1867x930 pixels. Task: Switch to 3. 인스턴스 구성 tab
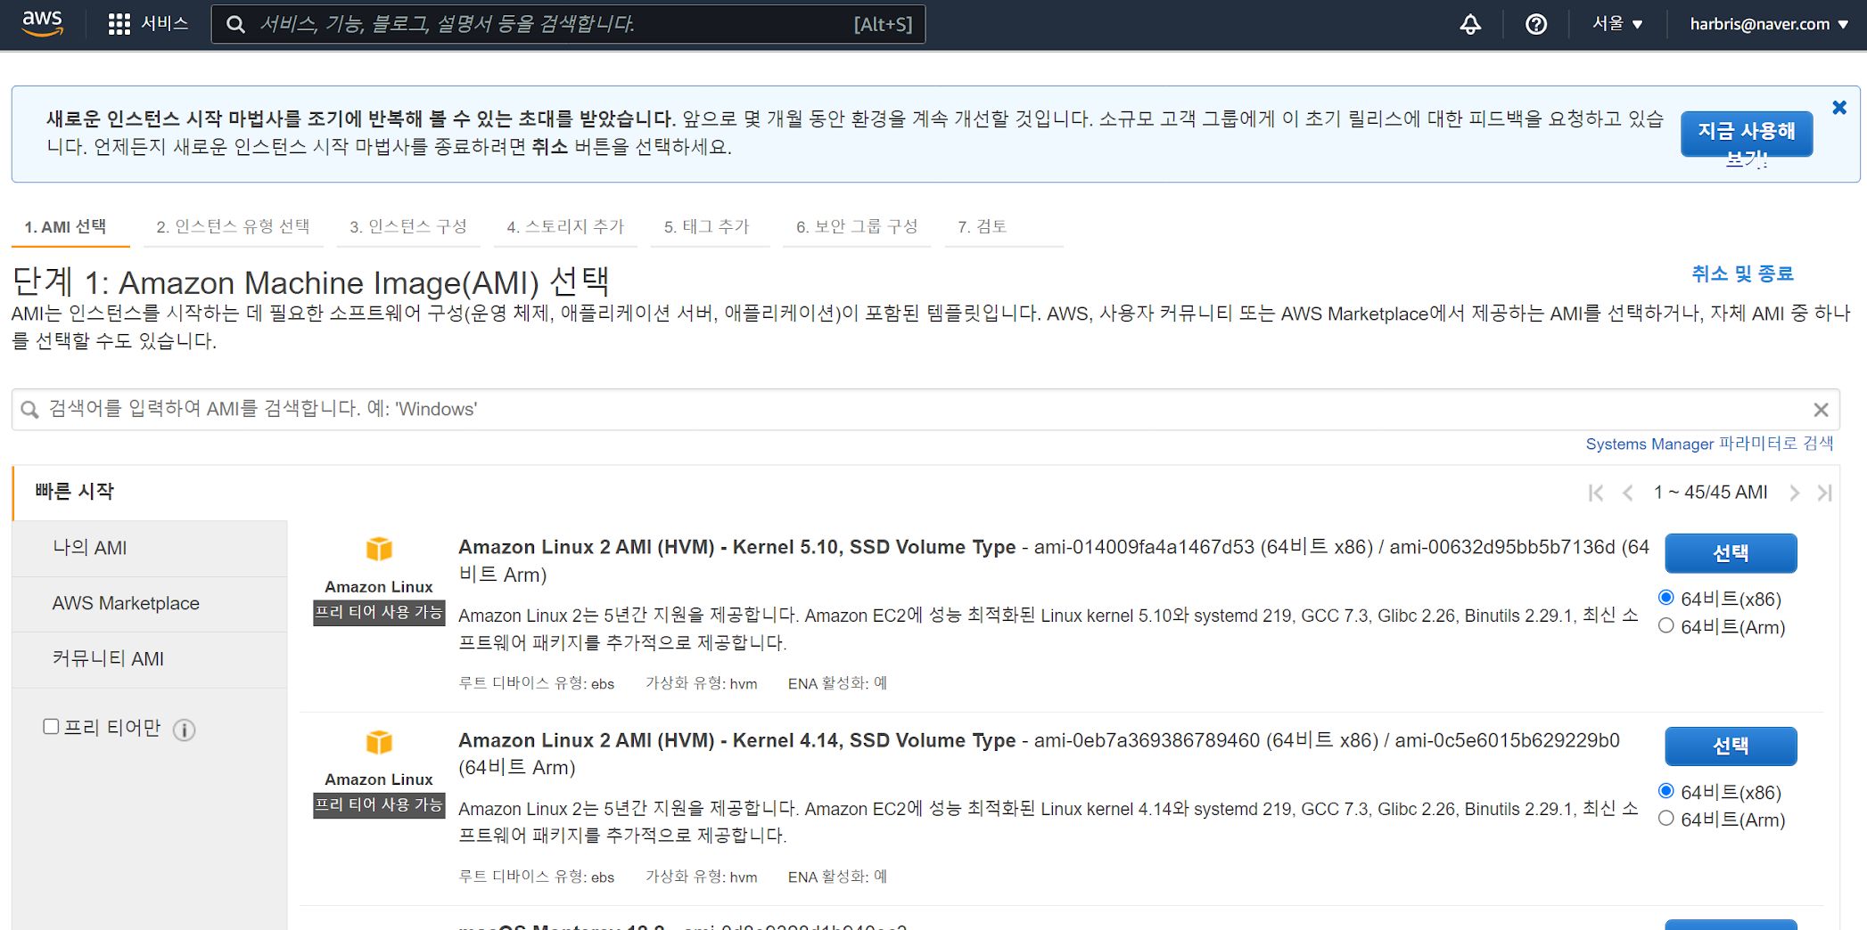click(x=408, y=227)
